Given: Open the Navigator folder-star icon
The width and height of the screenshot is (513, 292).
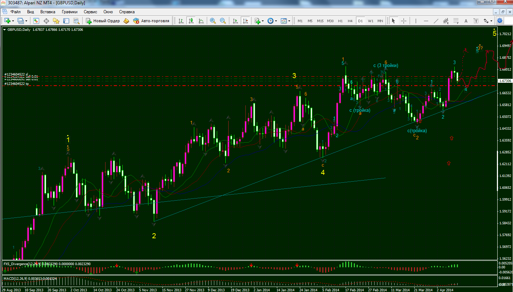Looking at the screenshot, I should pos(56,21).
